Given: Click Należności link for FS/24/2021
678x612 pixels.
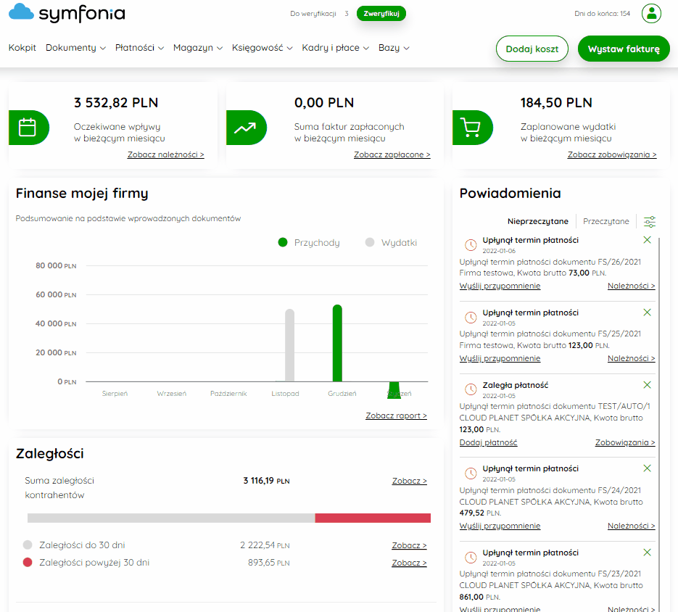Looking at the screenshot, I should 631,526.
